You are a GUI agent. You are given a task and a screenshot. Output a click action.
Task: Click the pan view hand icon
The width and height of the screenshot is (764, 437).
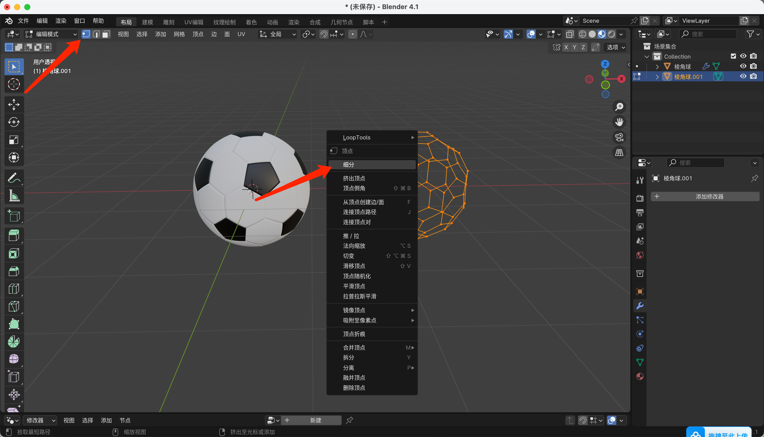(619, 122)
